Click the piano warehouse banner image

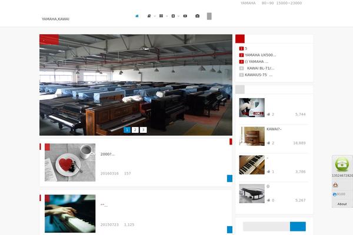[x=136, y=85]
